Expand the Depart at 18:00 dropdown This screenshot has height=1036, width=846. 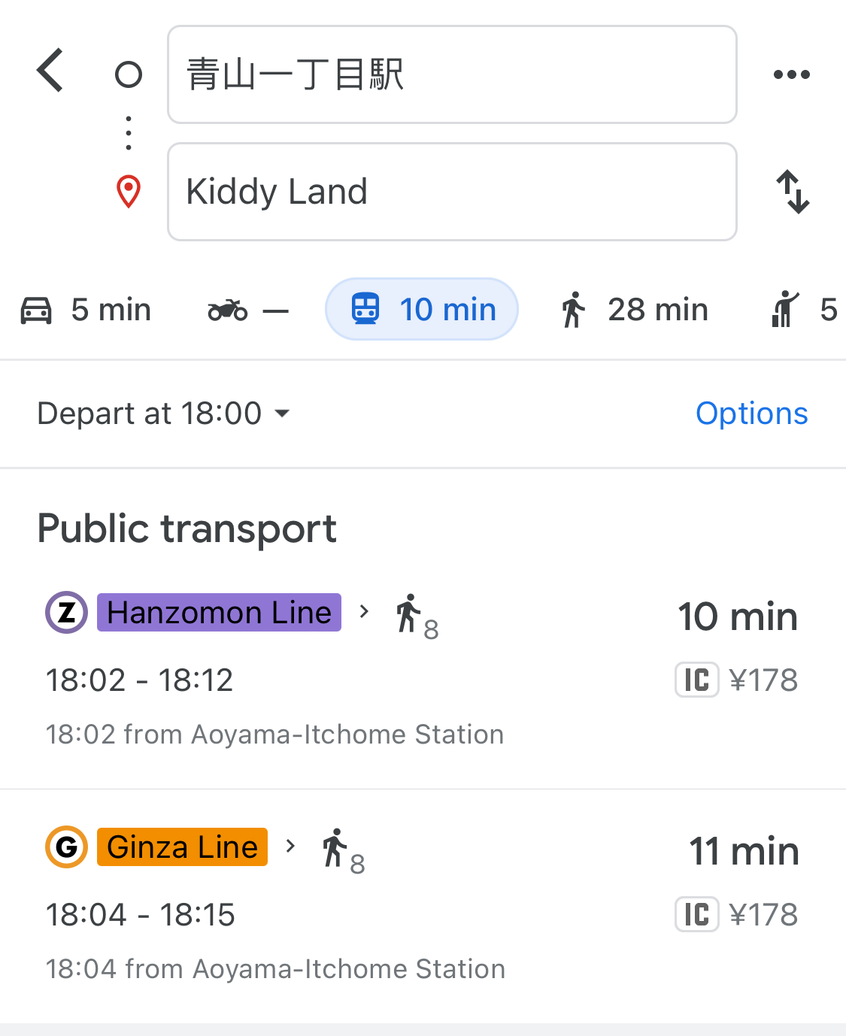click(164, 413)
